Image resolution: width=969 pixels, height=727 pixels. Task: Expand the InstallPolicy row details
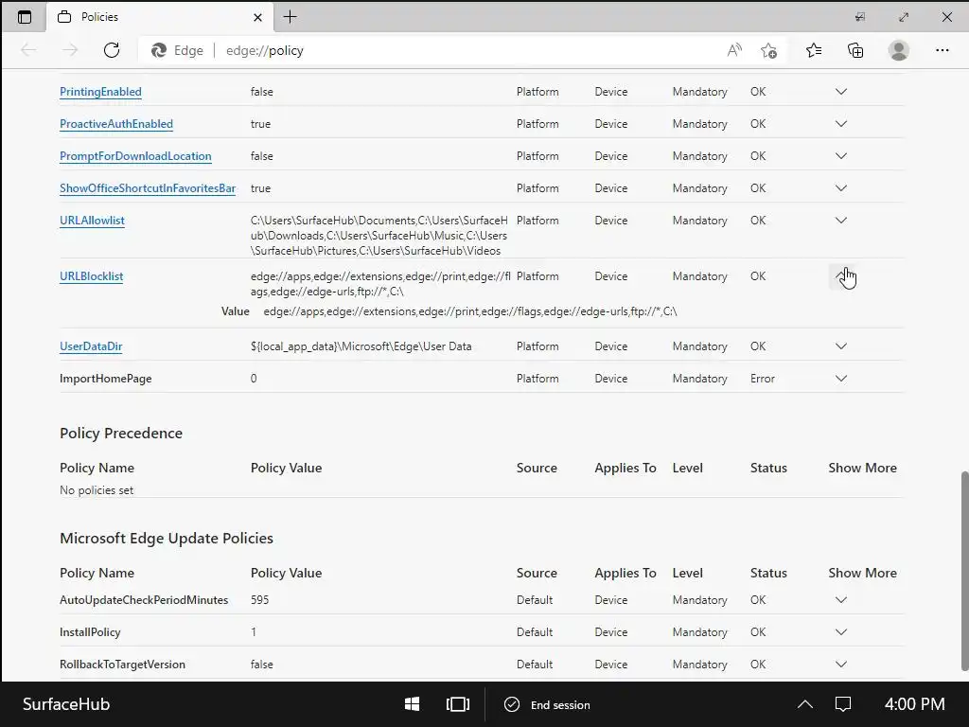(x=841, y=631)
